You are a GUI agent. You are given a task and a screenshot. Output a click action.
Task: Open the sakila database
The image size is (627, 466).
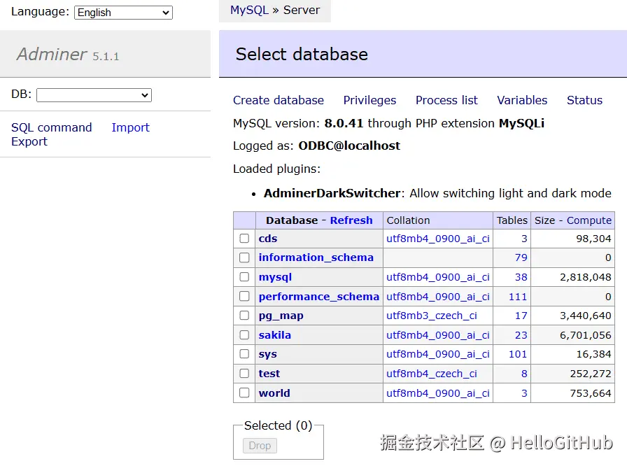click(275, 335)
